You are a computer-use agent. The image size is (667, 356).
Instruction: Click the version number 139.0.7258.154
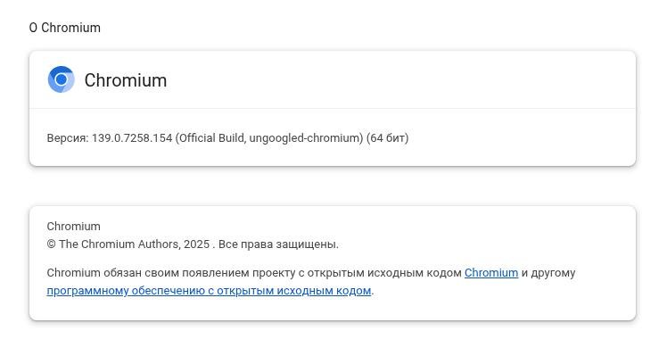click(x=132, y=138)
